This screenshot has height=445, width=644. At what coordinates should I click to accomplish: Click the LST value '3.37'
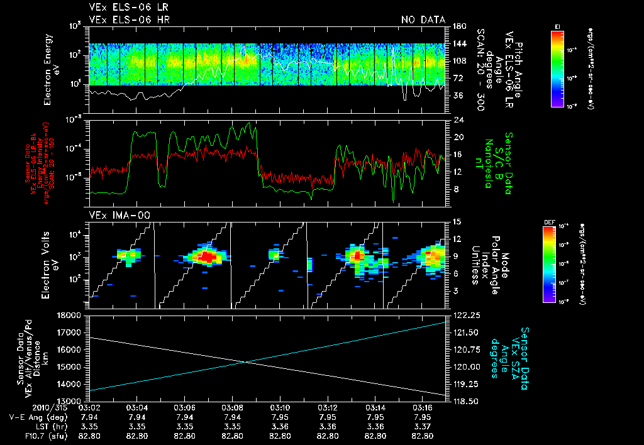tap(423, 427)
